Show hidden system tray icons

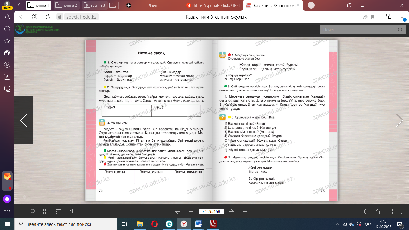[x=337, y=224]
